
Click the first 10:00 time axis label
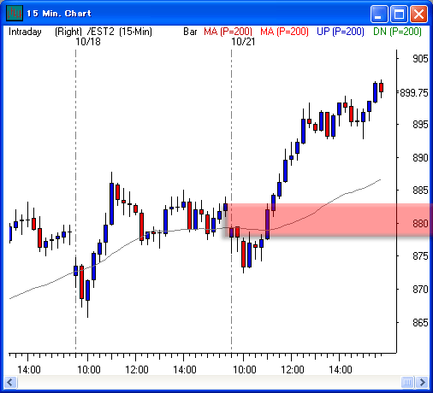[89, 370]
